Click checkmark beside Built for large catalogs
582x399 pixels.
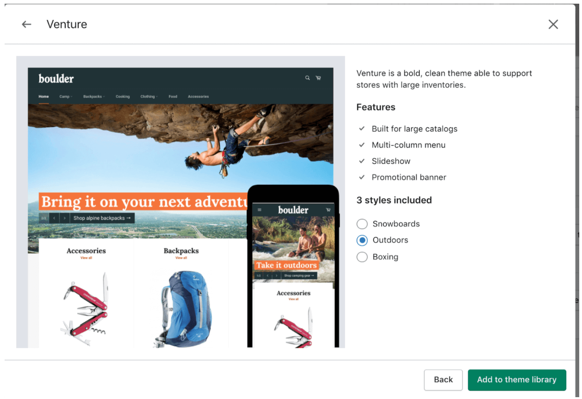[362, 129]
